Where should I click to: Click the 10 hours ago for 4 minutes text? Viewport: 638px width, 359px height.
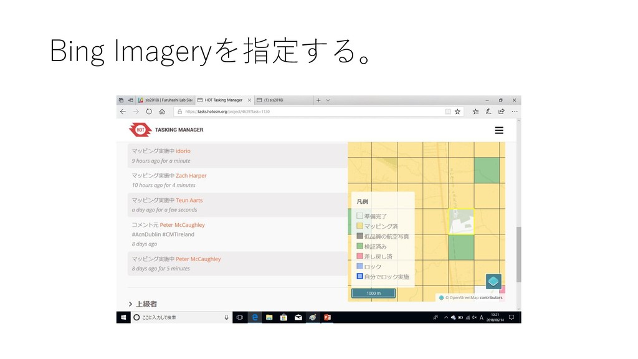click(x=164, y=185)
